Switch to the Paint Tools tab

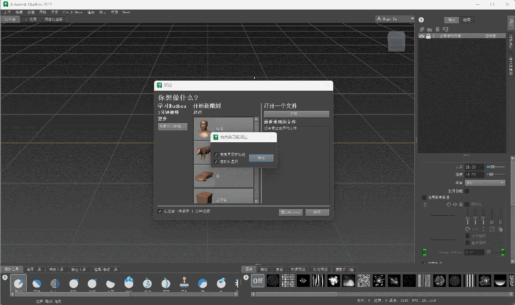pos(34,270)
